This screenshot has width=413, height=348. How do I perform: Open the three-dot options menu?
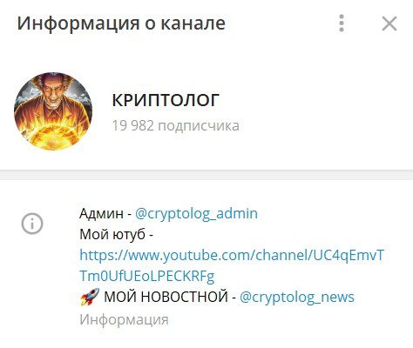pyautogui.click(x=342, y=23)
